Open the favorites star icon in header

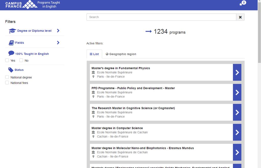coord(241,5)
